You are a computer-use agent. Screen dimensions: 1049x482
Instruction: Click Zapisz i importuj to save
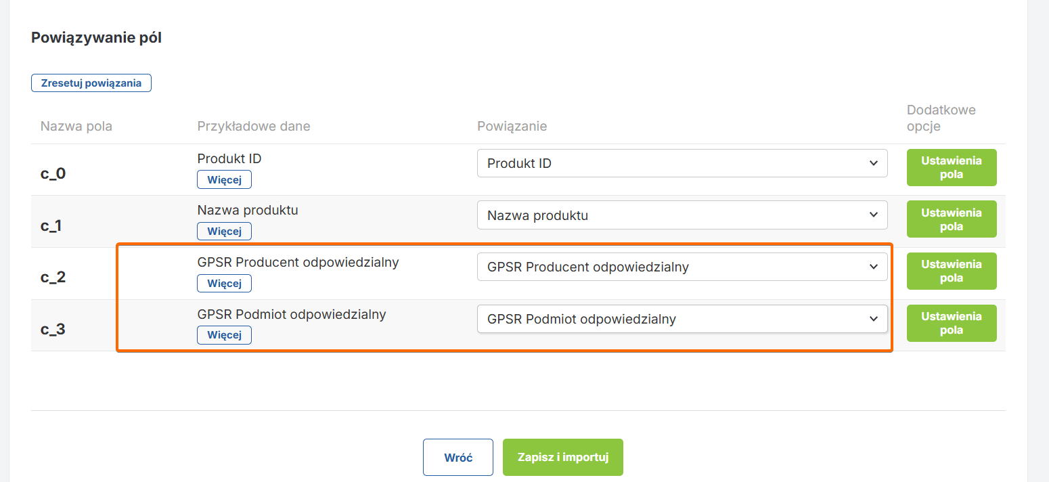click(562, 458)
